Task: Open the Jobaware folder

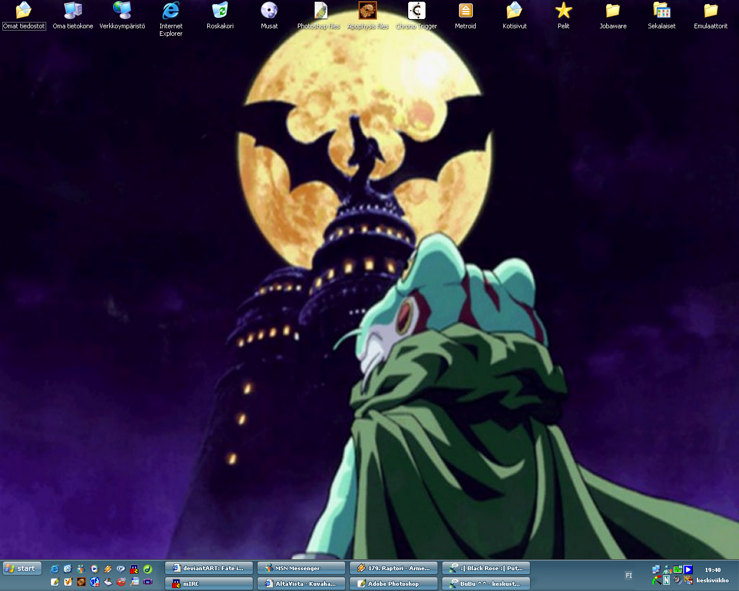Action: (613, 16)
